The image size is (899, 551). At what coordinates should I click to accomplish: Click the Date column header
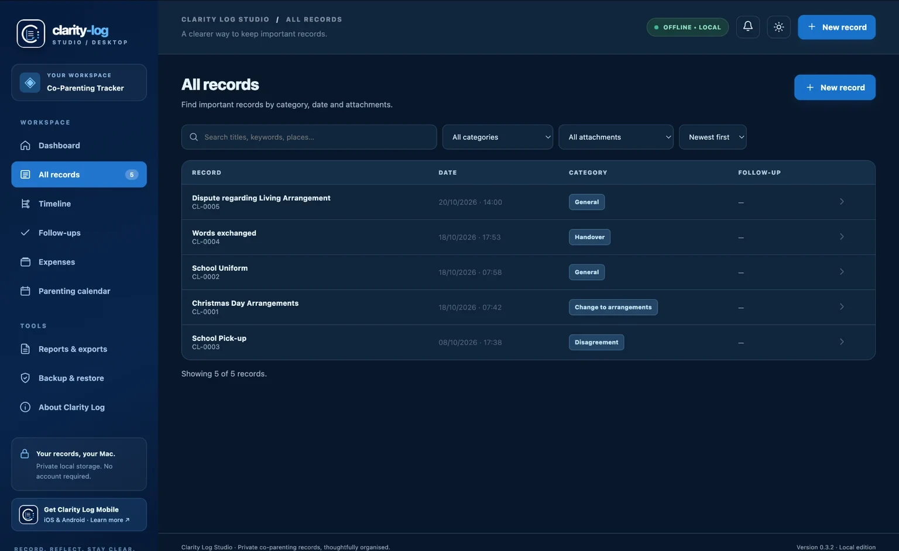point(448,173)
